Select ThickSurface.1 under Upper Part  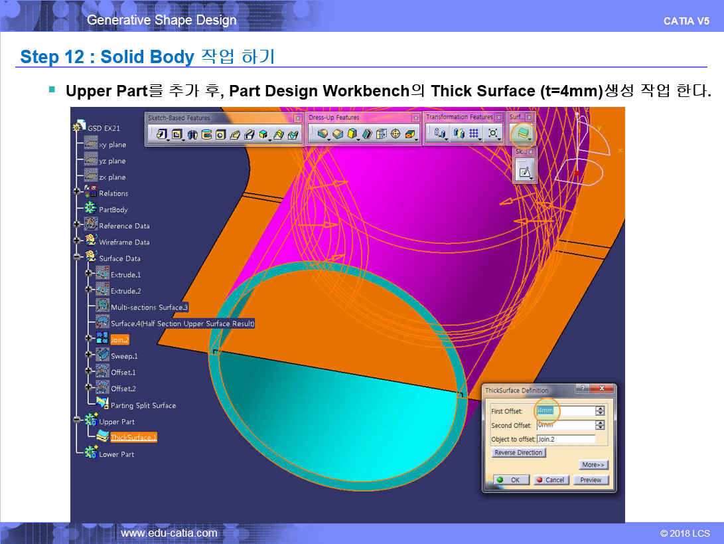click(x=133, y=438)
